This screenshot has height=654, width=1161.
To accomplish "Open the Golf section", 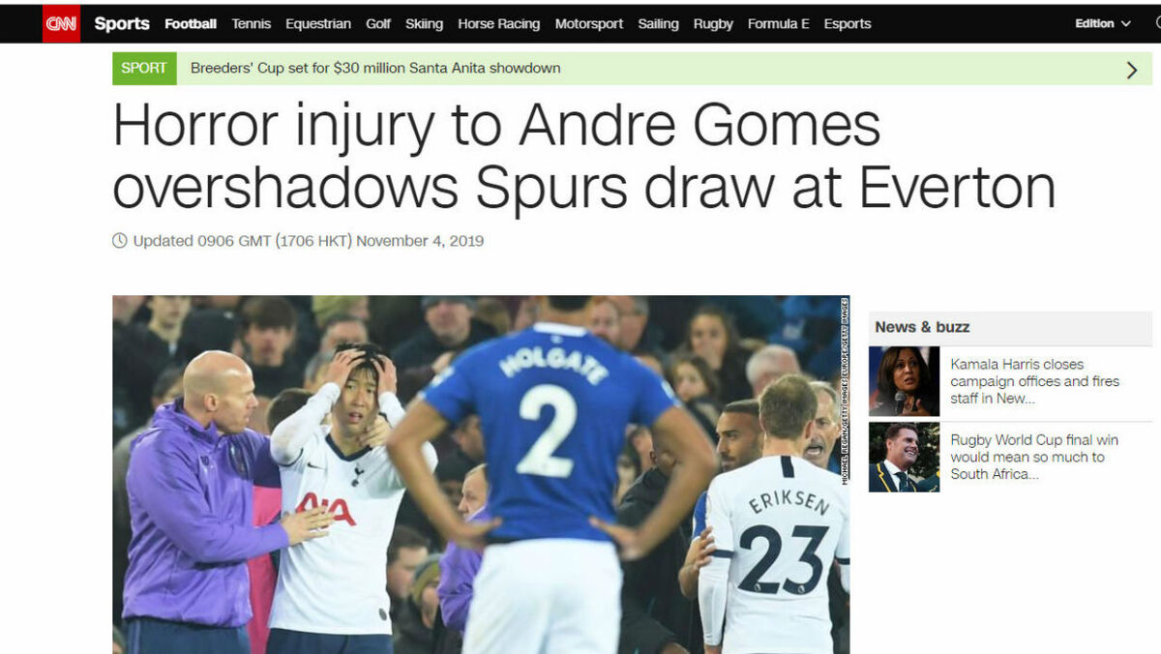I will [378, 23].
